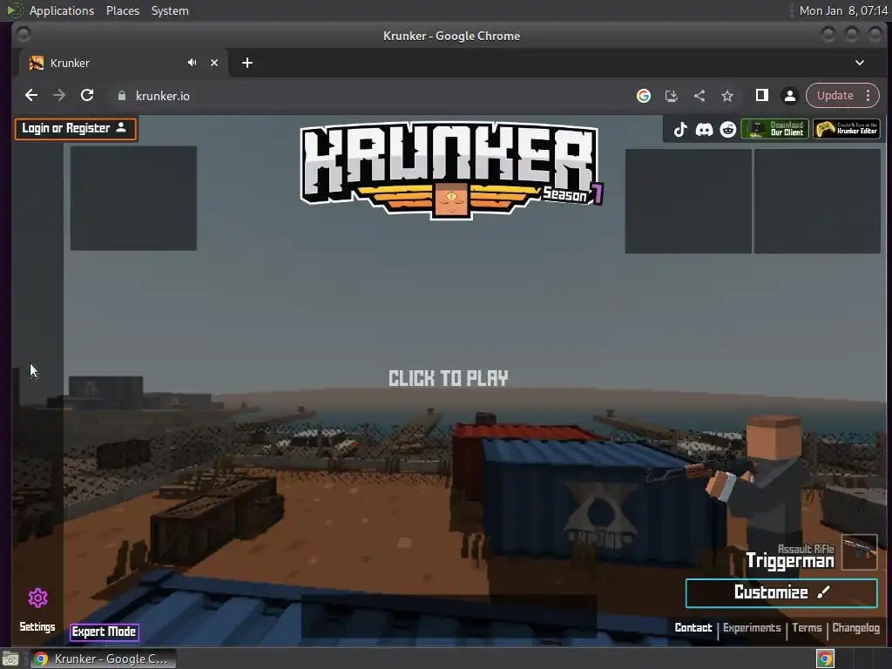Viewport: 892px width, 669px height.
Task: Open the Contact link
Action: coord(693,627)
